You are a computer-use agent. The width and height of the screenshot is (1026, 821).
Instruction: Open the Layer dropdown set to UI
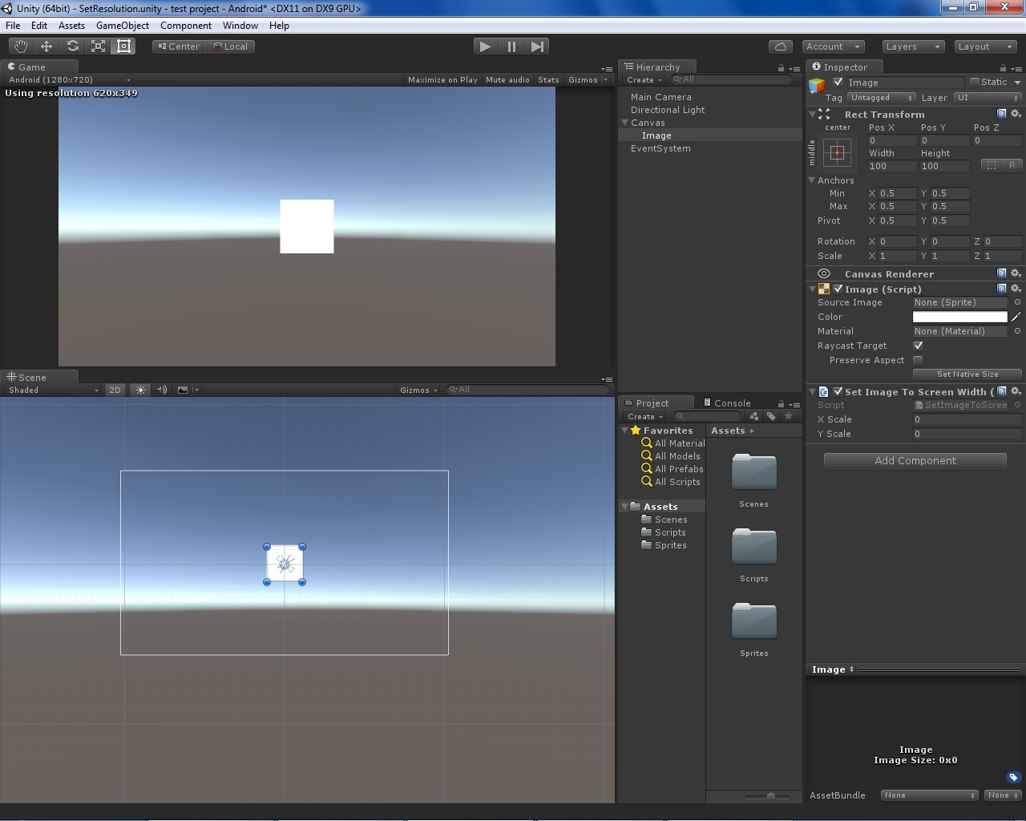[988, 98]
